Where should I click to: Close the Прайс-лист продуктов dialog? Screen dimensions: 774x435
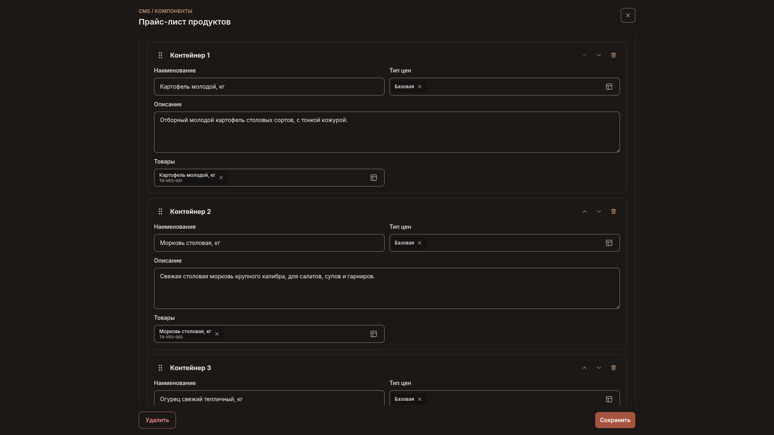coord(628,15)
